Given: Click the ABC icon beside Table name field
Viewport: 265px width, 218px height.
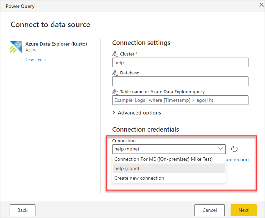Looking at the screenshot, I should coord(115,92).
